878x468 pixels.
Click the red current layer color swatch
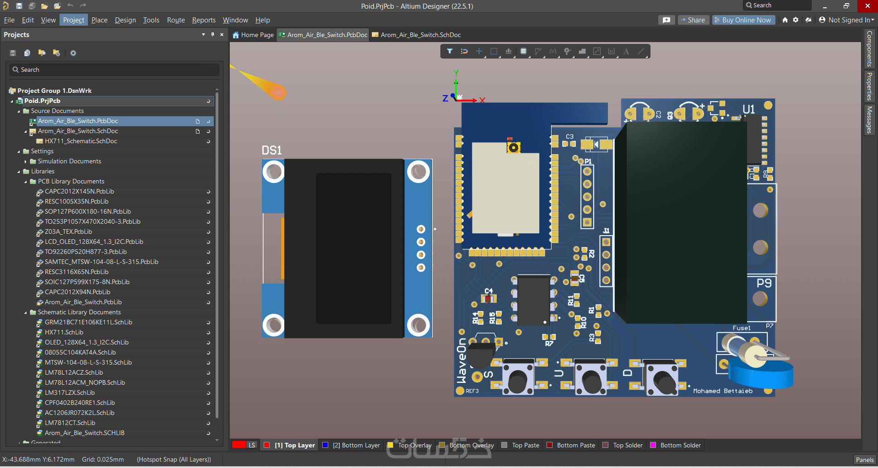click(239, 445)
